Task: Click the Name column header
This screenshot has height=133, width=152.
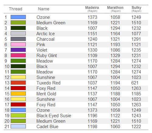Action: (44, 9)
